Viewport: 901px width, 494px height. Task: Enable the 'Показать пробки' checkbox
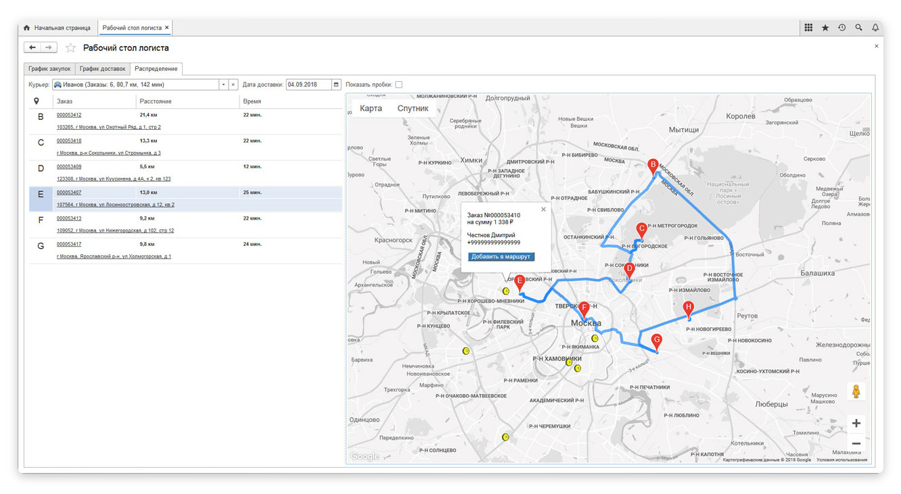[x=398, y=84]
